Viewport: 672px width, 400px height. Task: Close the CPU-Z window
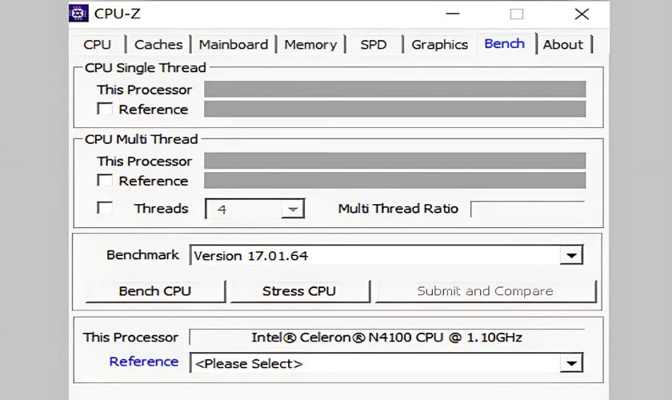point(582,14)
